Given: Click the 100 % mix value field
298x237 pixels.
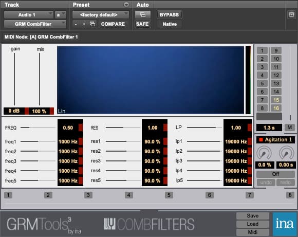Looking at the screenshot, I should [x=39, y=111].
